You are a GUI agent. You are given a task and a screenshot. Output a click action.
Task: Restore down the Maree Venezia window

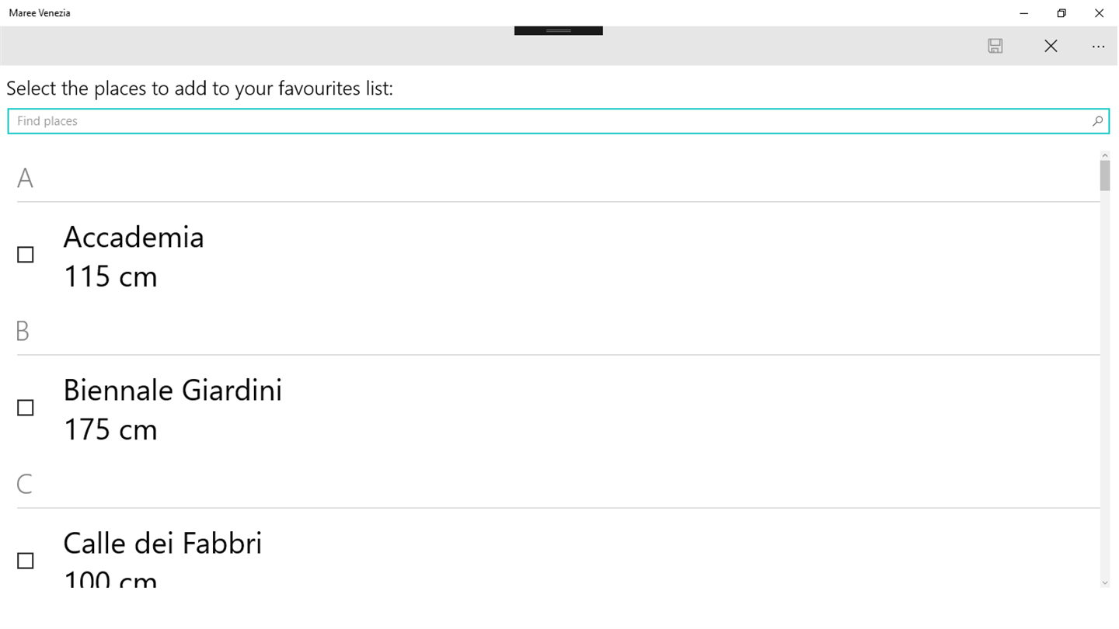coord(1061,13)
